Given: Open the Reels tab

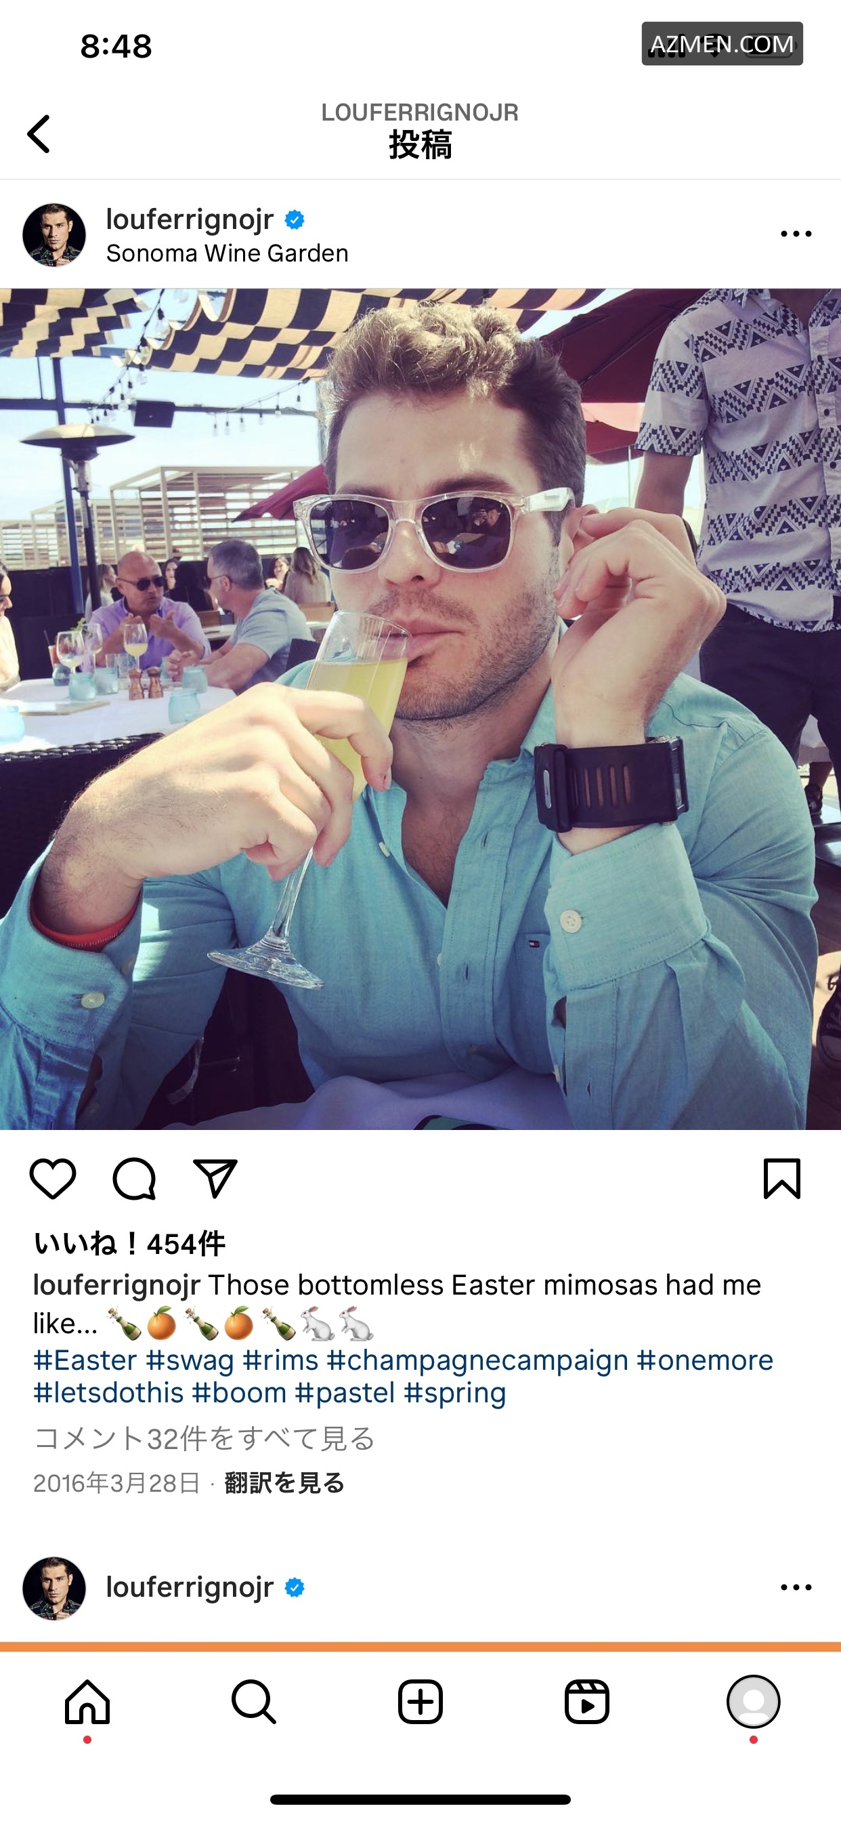Looking at the screenshot, I should click(x=586, y=1702).
